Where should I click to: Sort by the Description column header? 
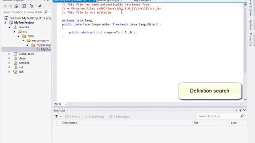click(127, 123)
